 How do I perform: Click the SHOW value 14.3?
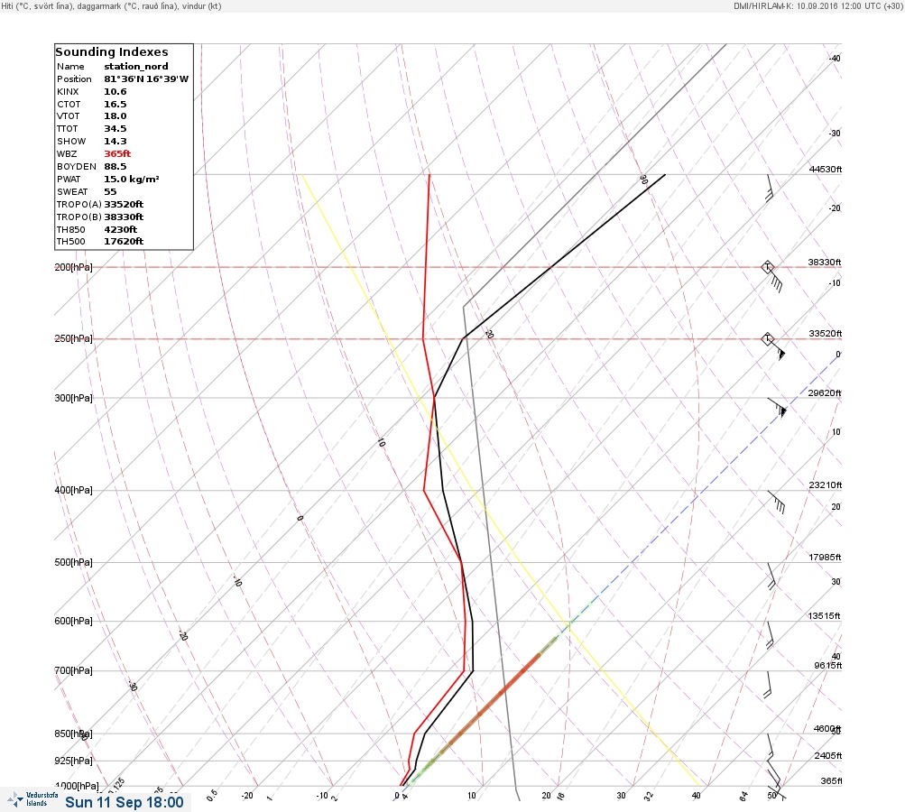[115, 142]
